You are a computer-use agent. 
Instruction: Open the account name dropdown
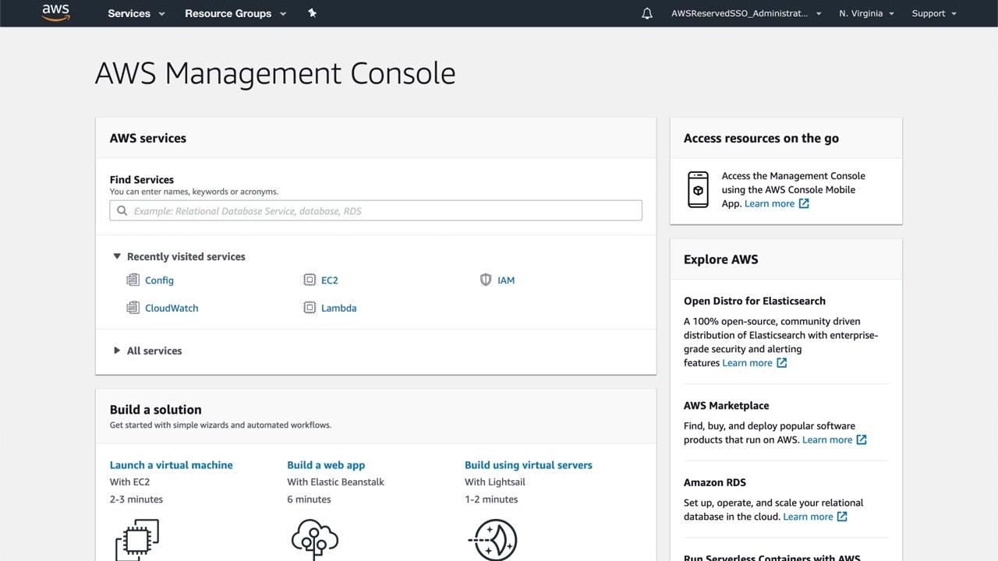746,13
